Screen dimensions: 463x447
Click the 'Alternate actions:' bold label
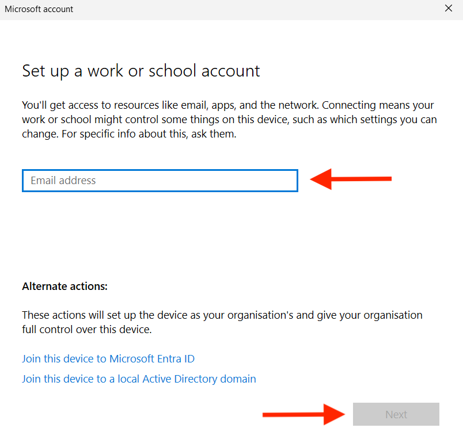64,286
